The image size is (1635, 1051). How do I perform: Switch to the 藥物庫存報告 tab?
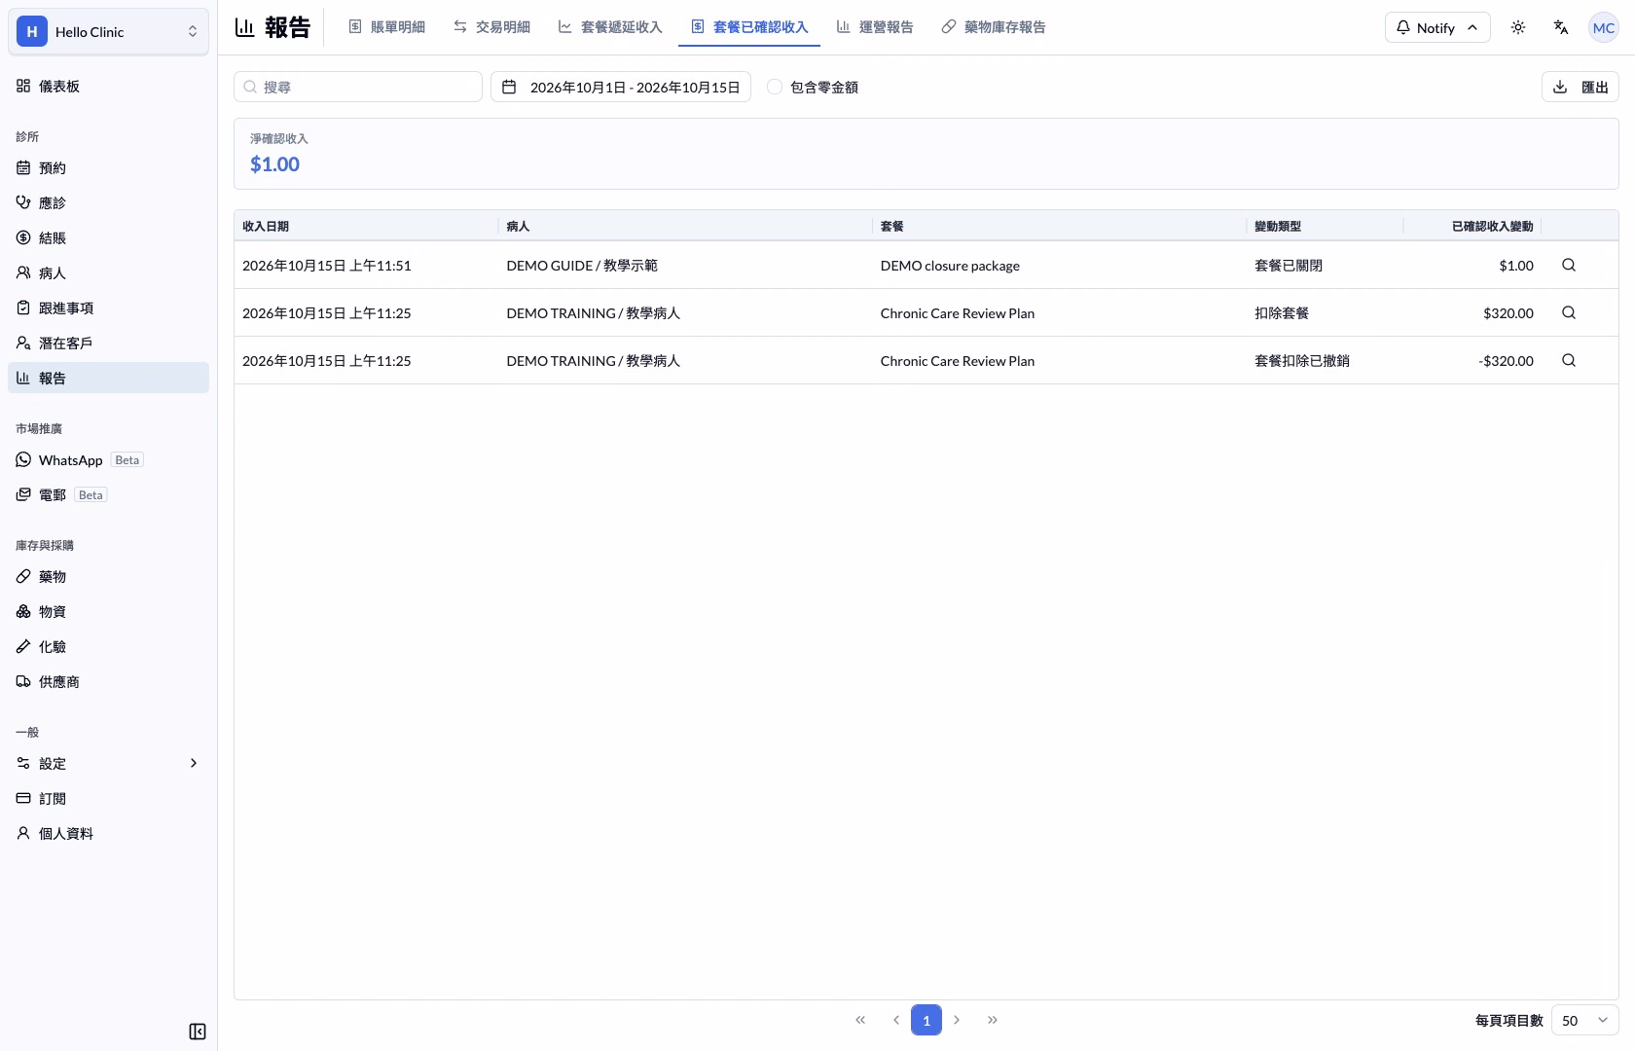point(994,27)
